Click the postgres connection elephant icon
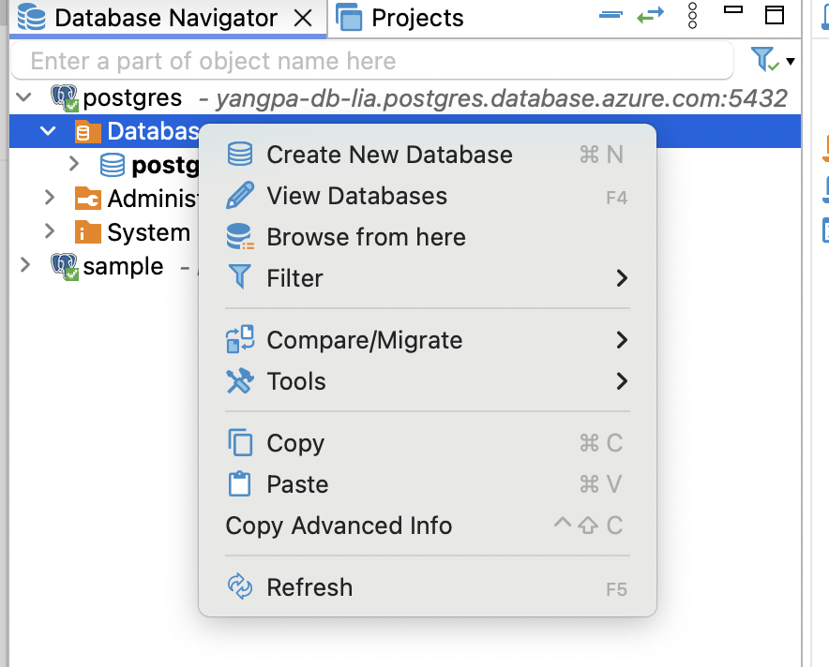The height and width of the screenshot is (667, 829). tap(65, 98)
